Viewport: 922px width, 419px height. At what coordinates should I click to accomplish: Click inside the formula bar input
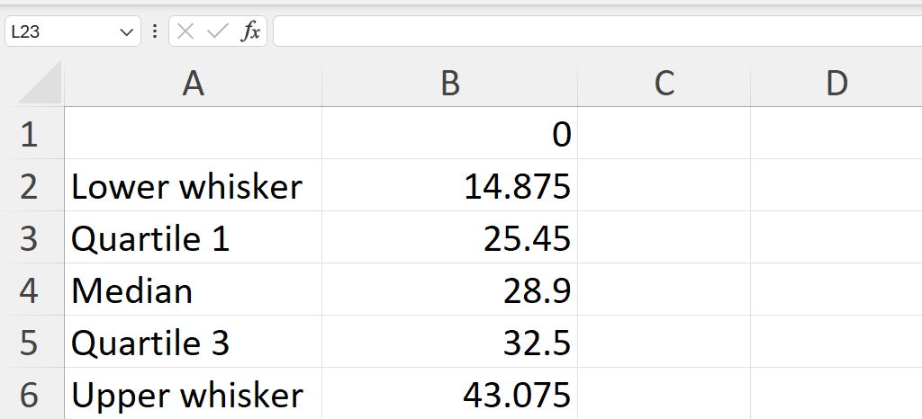pyautogui.click(x=598, y=31)
